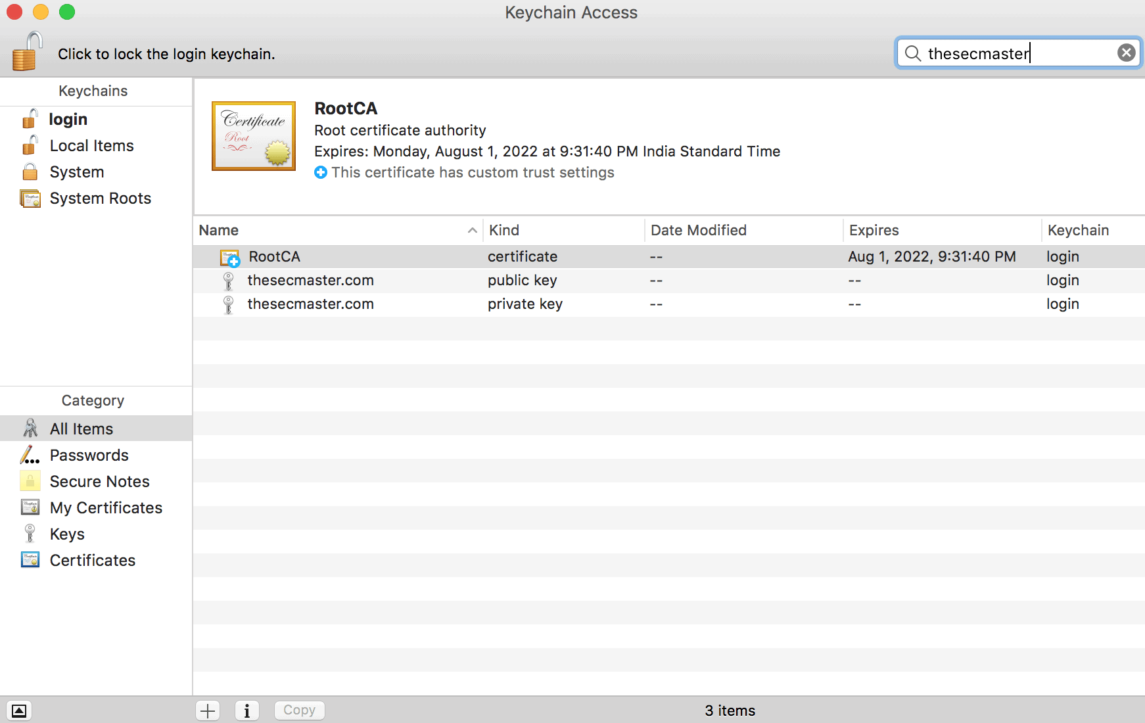Click the blue plus custom trust icon
The height and width of the screenshot is (723, 1145).
click(x=321, y=172)
